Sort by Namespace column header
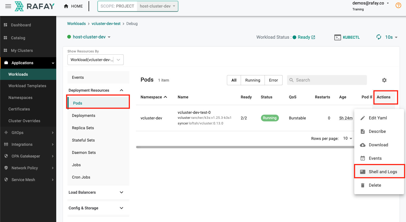Viewport: 406px width, 222px height. pyautogui.click(x=154, y=97)
